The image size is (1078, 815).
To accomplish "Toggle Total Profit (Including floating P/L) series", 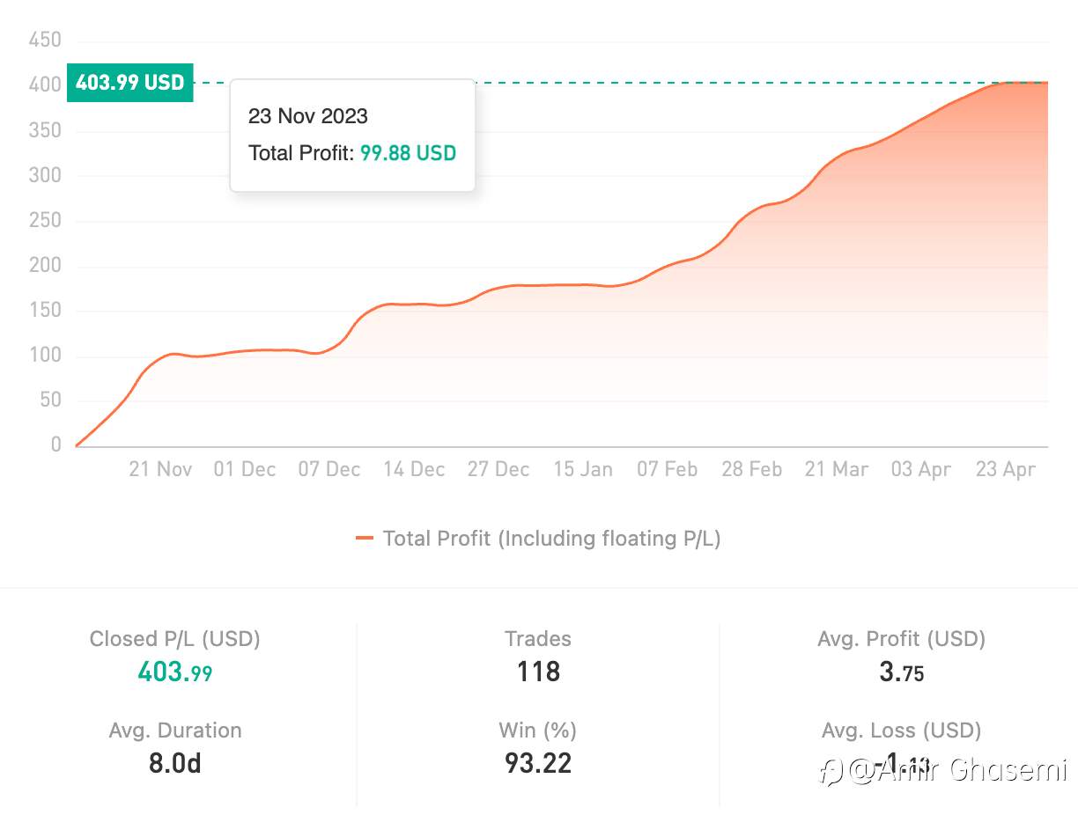I will pyautogui.click(x=538, y=539).
